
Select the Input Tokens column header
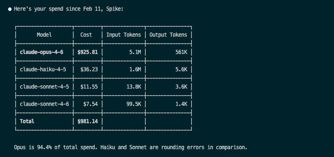[124, 35]
